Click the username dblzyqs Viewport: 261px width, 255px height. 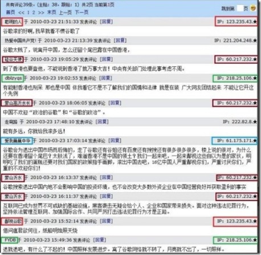[13, 78]
